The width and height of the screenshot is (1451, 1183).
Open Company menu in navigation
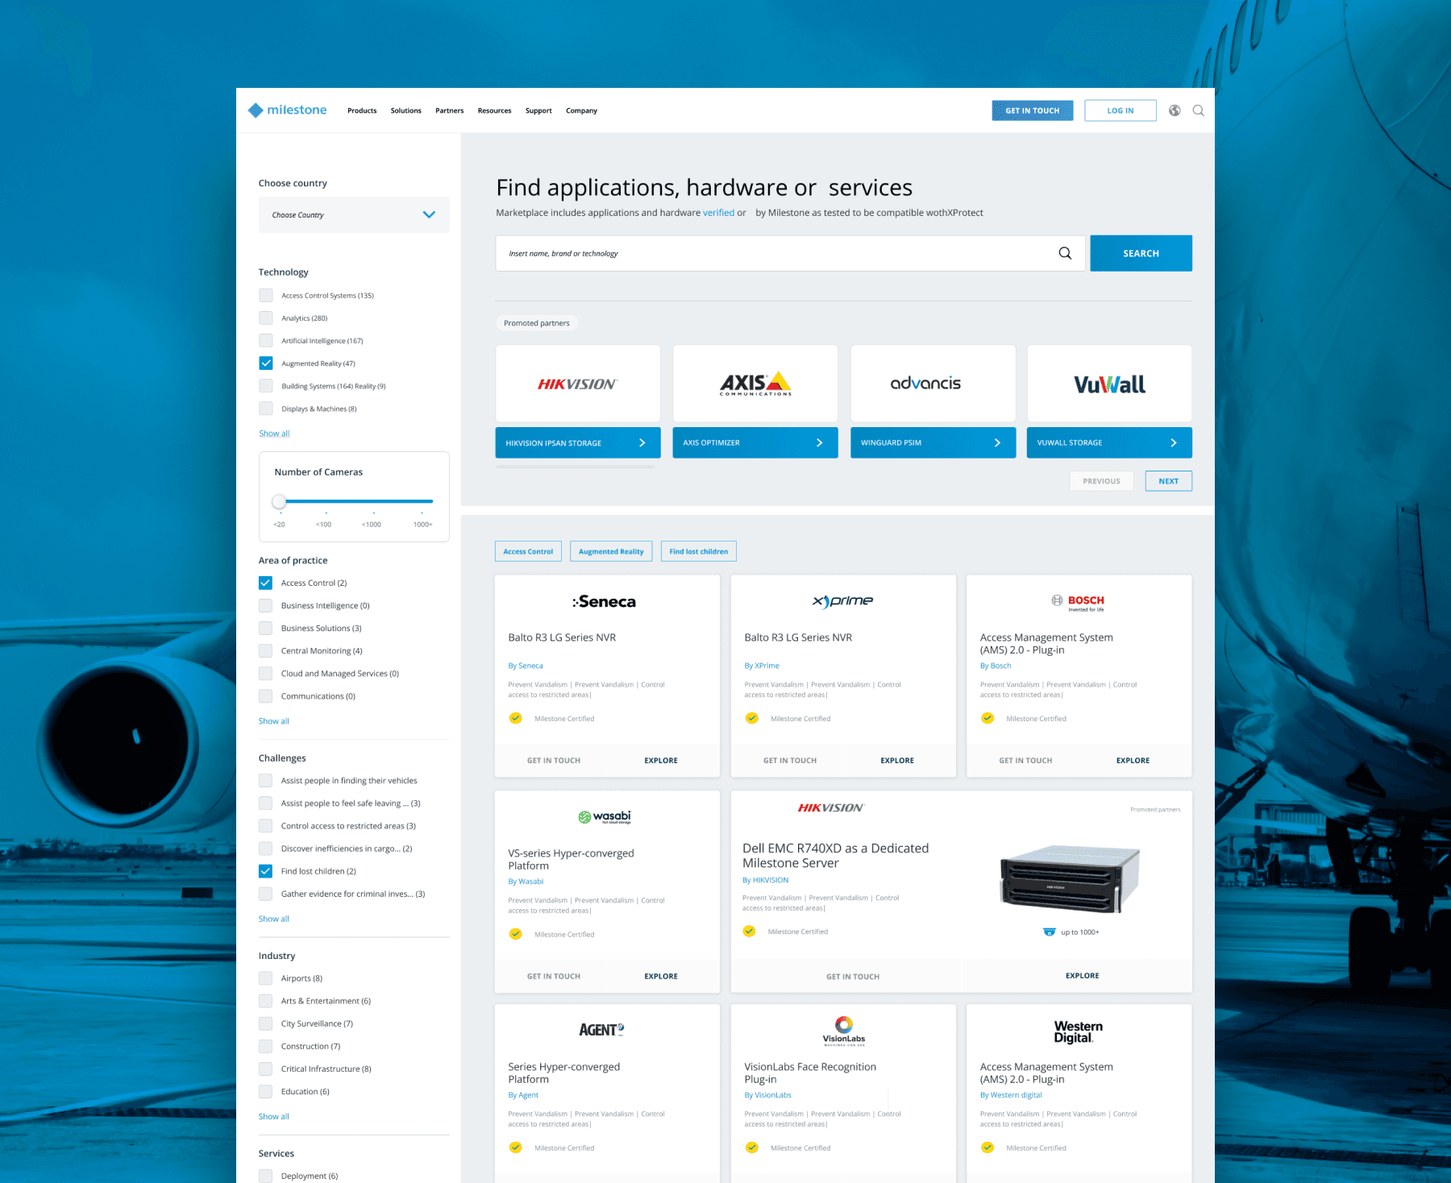(581, 110)
